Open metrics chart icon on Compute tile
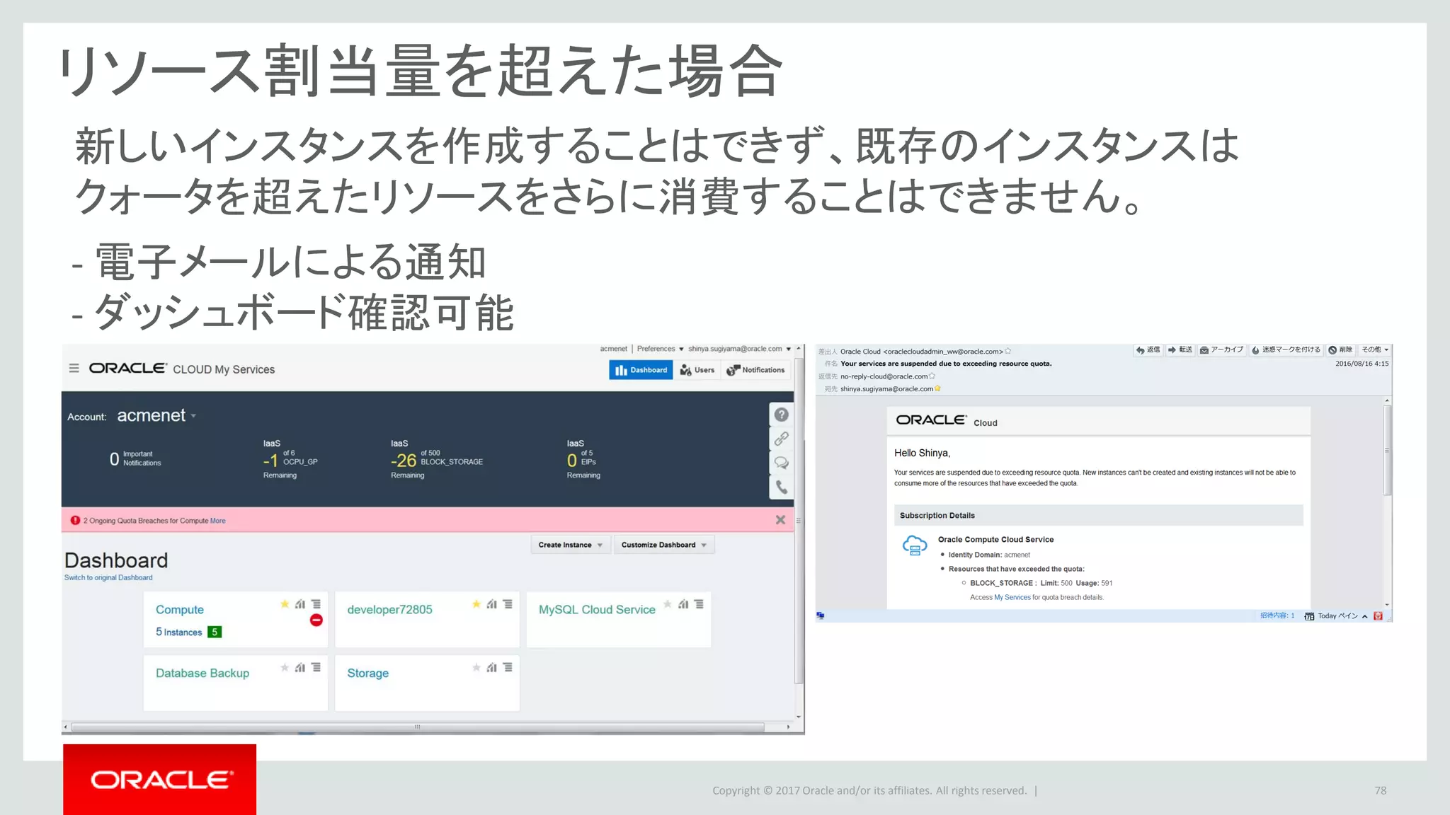This screenshot has height=815, width=1450. [300, 604]
